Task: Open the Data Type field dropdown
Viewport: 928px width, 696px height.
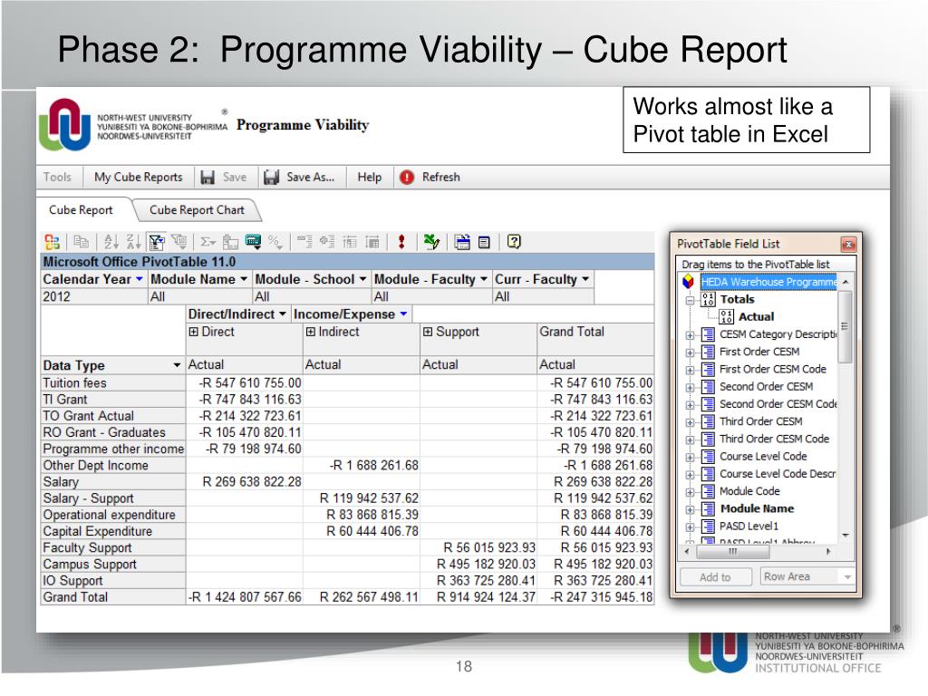Action: [177, 365]
